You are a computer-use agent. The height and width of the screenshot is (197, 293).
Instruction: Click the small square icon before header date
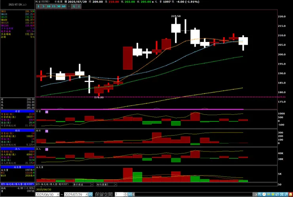point(66,2)
